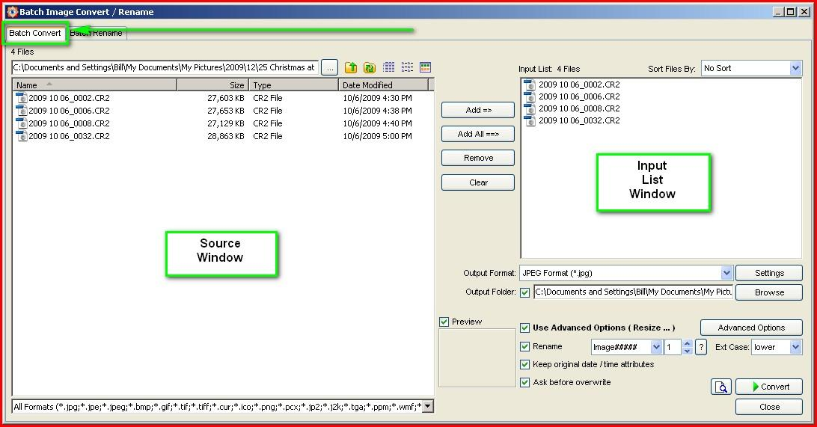Sort source files by Name column
This screenshot has width=817, height=427.
click(94, 85)
